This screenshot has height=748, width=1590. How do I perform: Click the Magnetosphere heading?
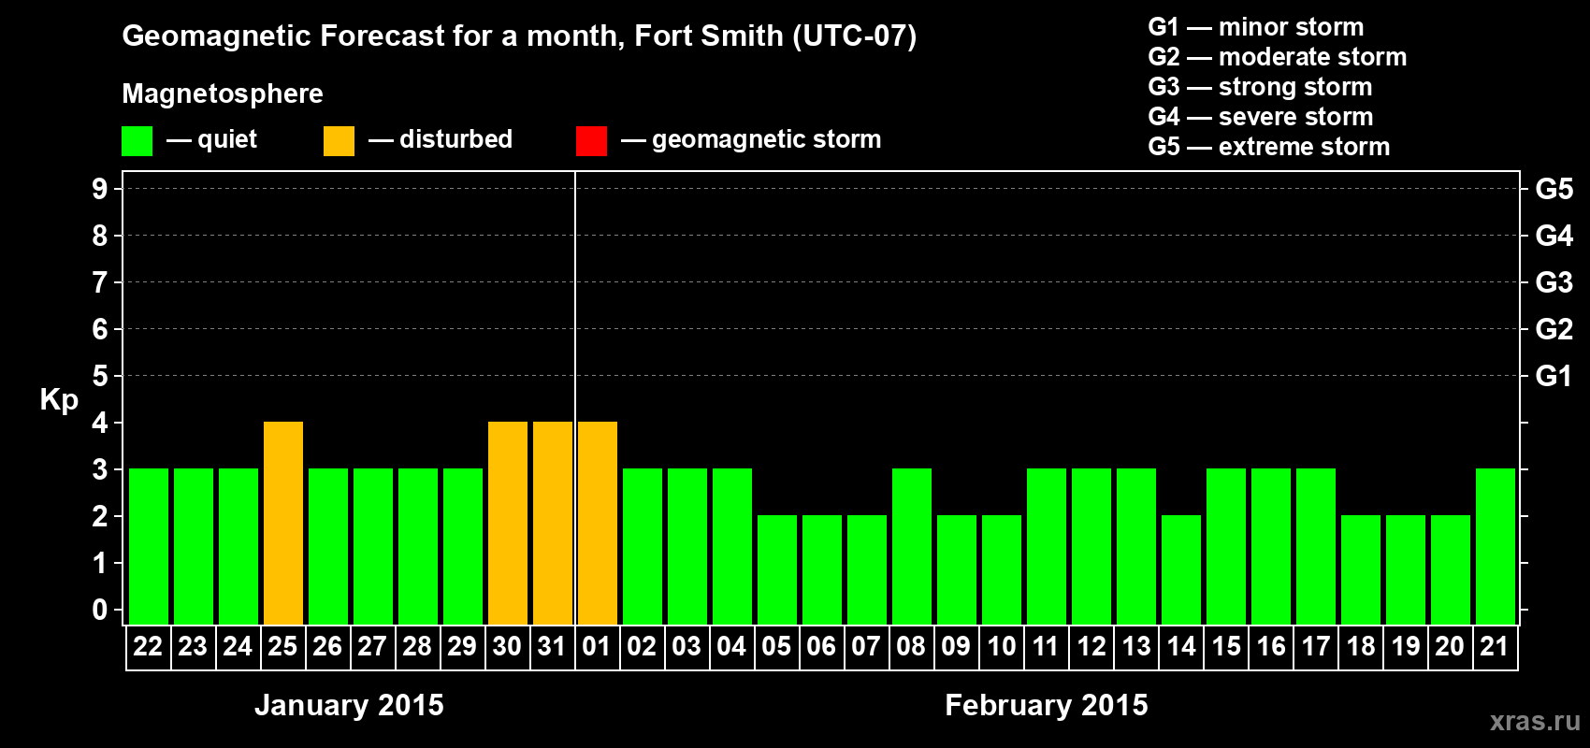[223, 93]
